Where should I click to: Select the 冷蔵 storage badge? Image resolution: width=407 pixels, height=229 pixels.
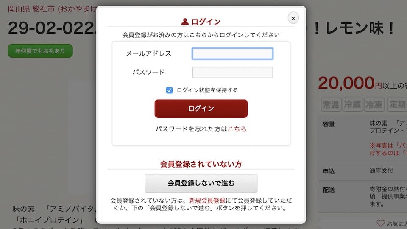pos(352,105)
